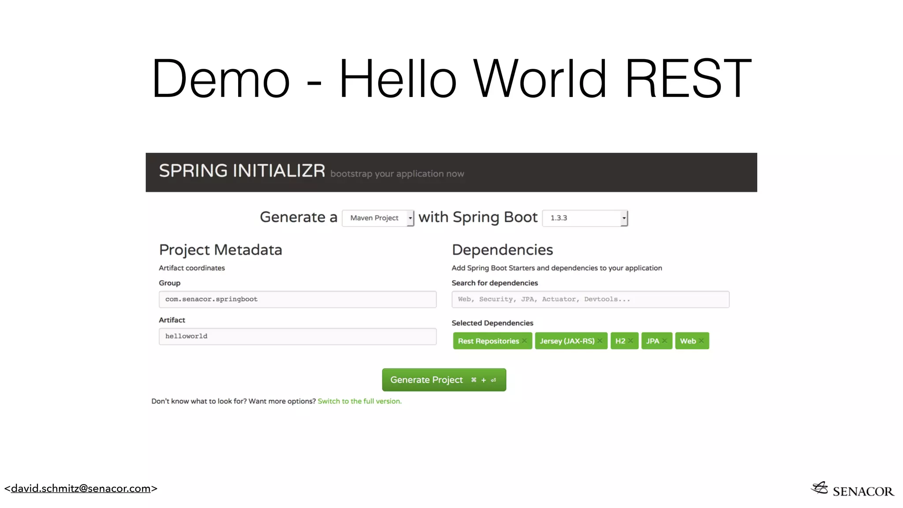Screen dimensions: 903x508
Task: Select the Web tag label
Action: point(687,341)
